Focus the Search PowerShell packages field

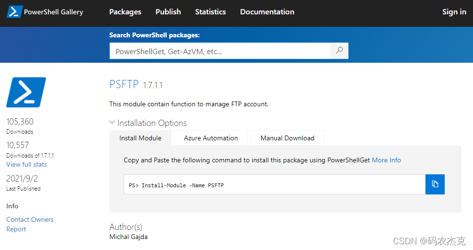point(220,51)
